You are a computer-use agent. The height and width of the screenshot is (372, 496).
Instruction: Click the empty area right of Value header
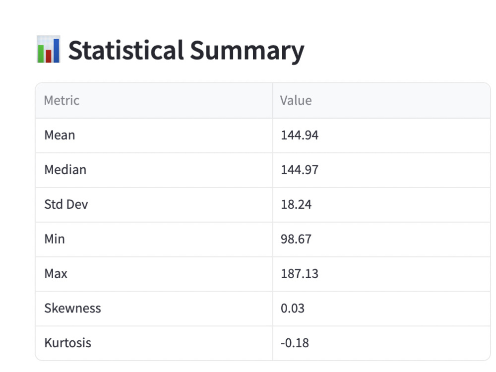[401, 101]
